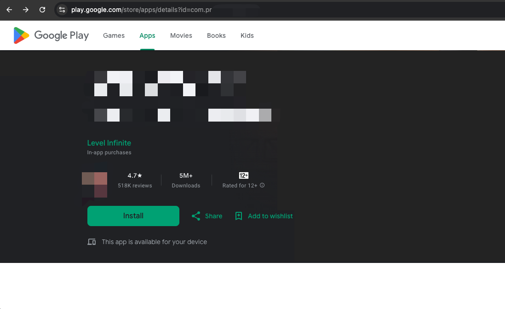Screen dimensions: 505x309
Task: Open site information icon in address bar
Action: 62,10
